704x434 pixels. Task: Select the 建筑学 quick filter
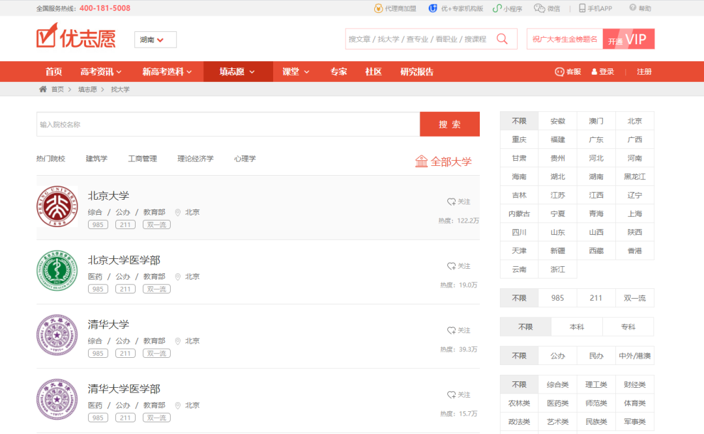(96, 159)
